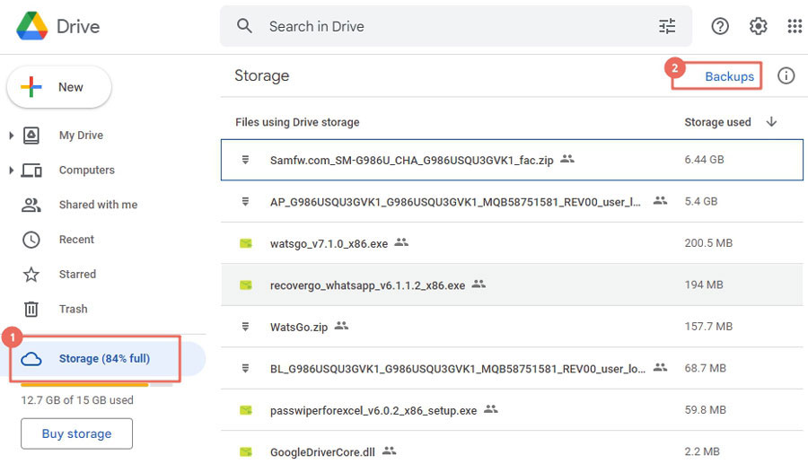Open the Google apps grid
Viewport: 808px width, 464px height.
point(795,26)
